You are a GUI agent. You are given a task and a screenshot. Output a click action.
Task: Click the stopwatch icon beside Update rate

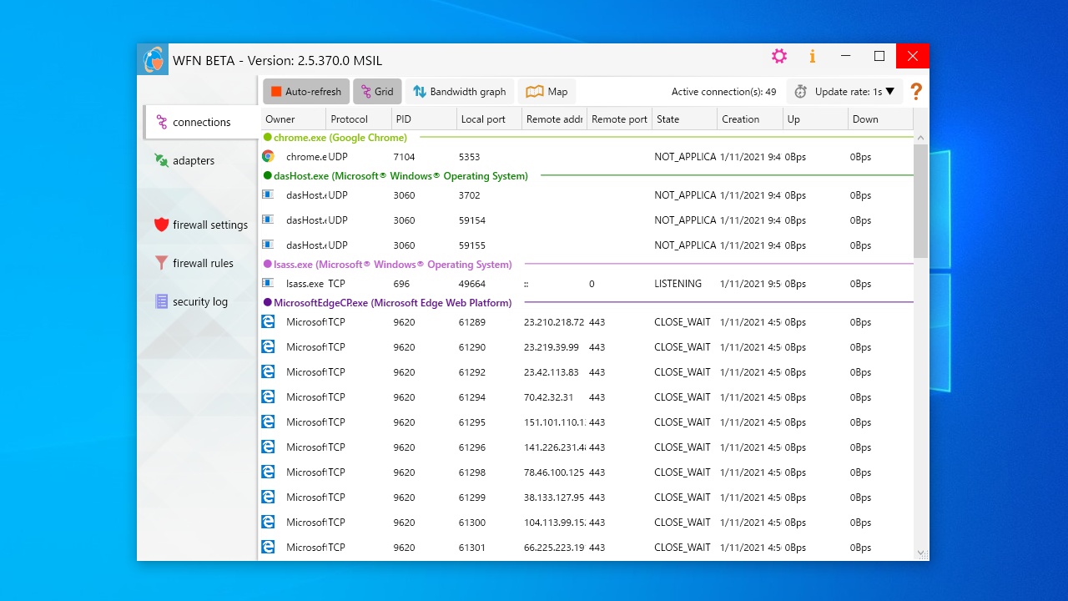coord(801,92)
